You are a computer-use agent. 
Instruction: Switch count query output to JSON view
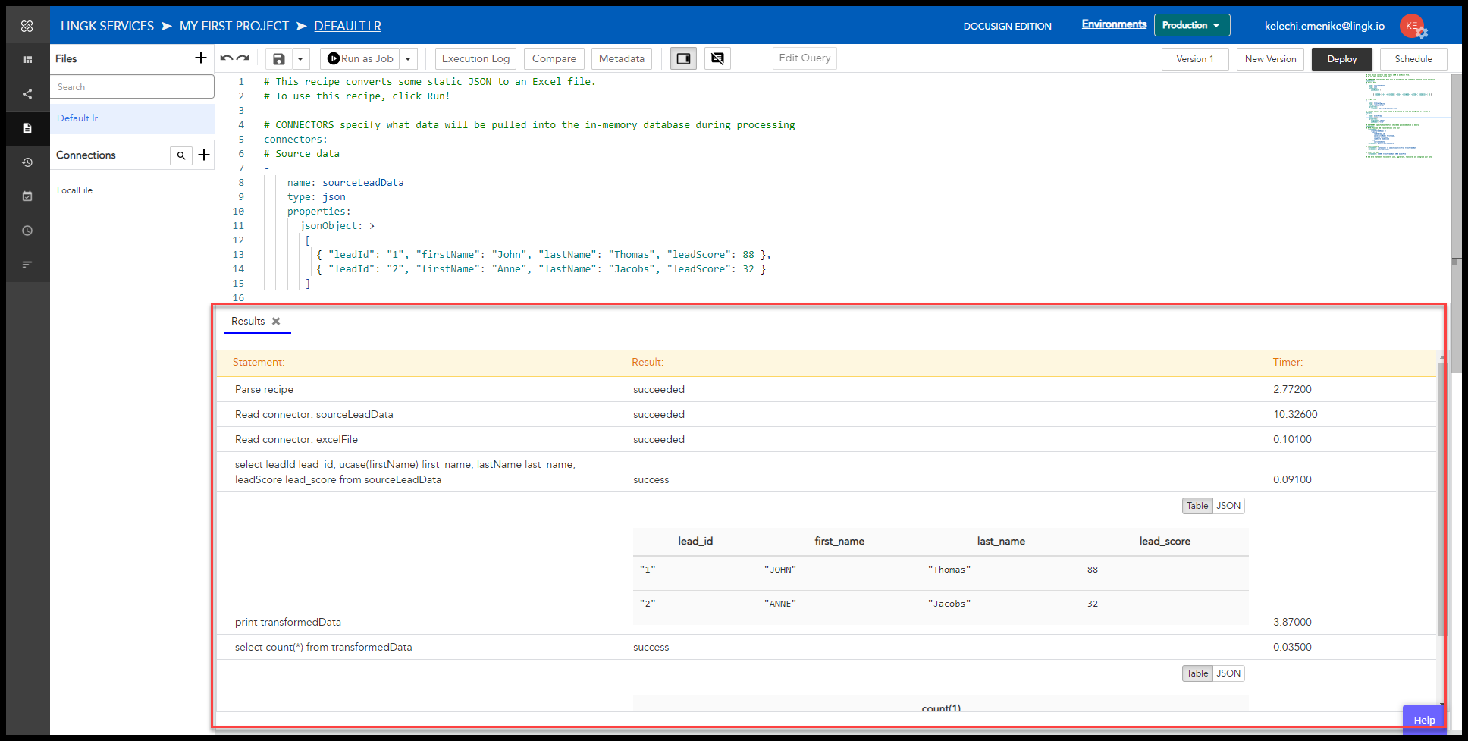click(x=1228, y=673)
